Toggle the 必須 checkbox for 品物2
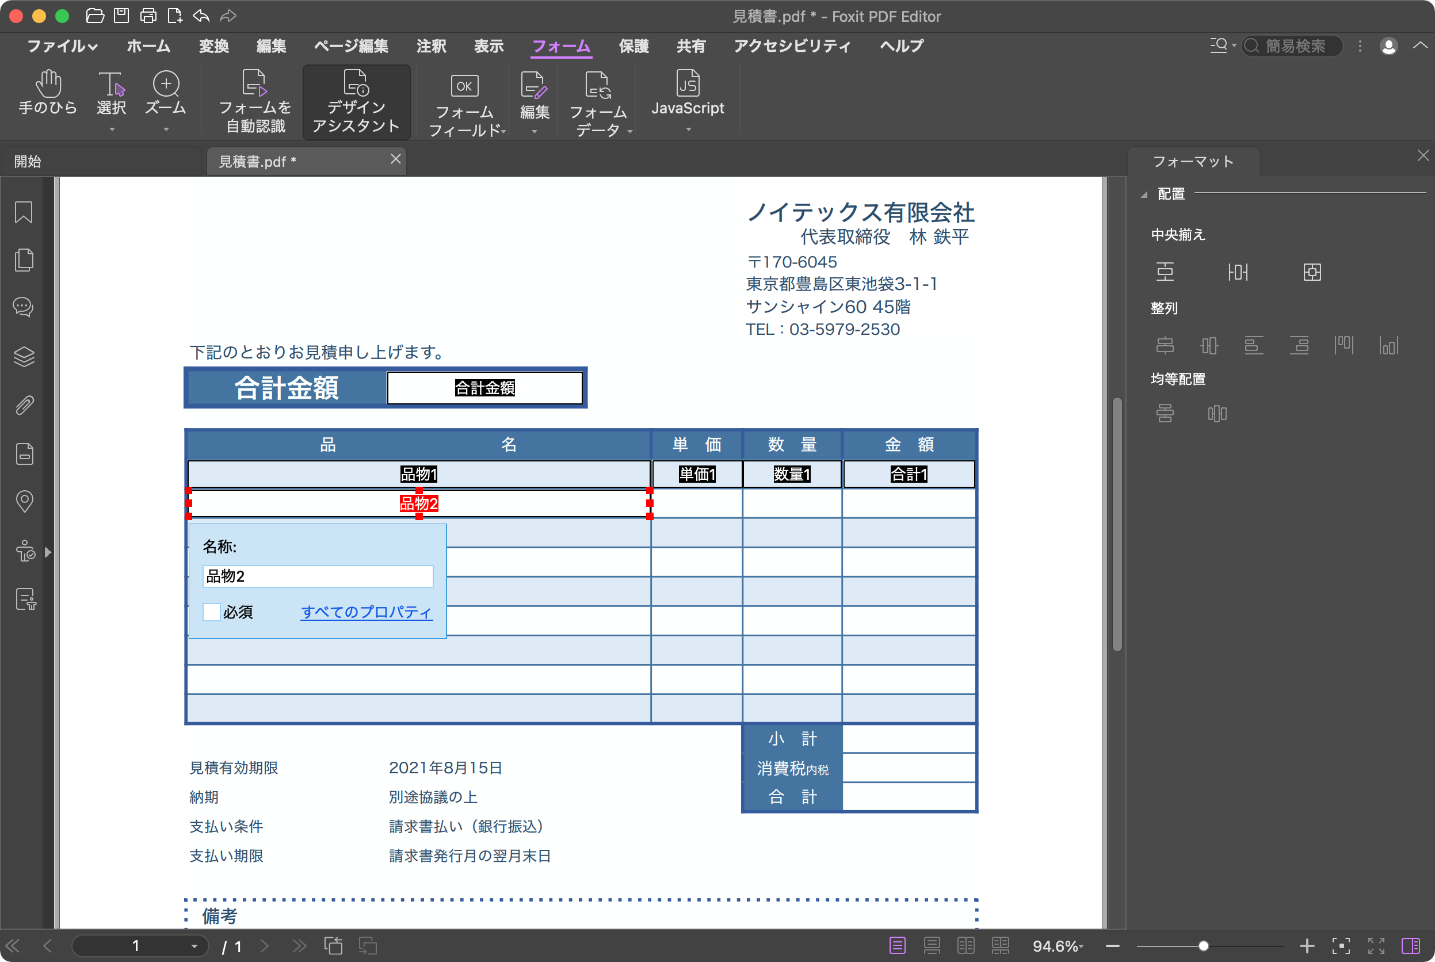The image size is (1435, 962). coord(211,611)
